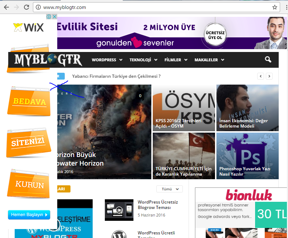Bookmark this page with the star icon
288x238 pixels.
(275, 7)
